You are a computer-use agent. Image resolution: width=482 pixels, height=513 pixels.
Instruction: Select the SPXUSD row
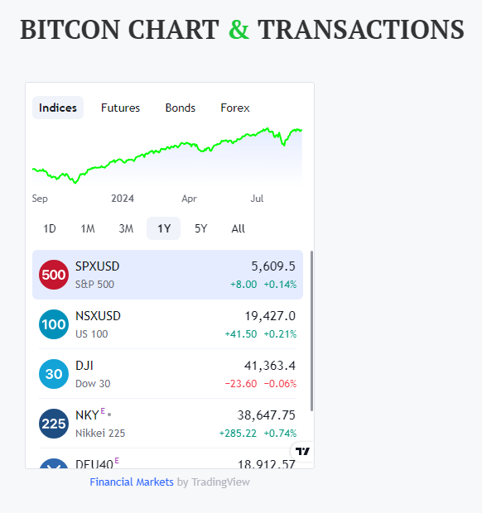pos(167,275)
